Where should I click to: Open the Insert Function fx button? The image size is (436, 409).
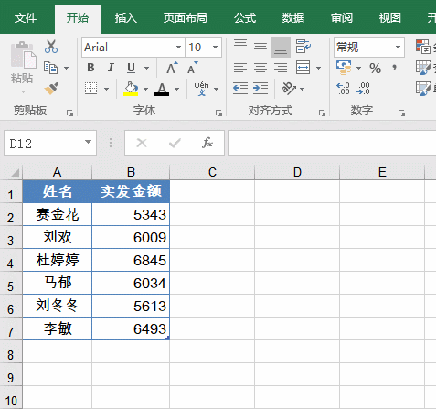[207, 143]
